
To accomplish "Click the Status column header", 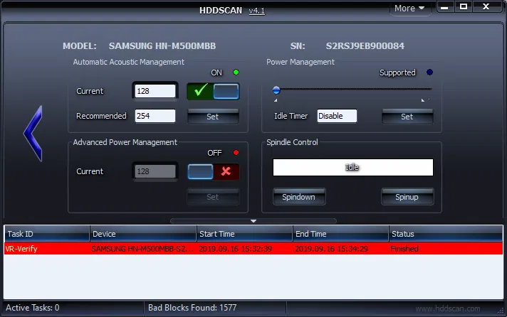I will tap(446, 234).
